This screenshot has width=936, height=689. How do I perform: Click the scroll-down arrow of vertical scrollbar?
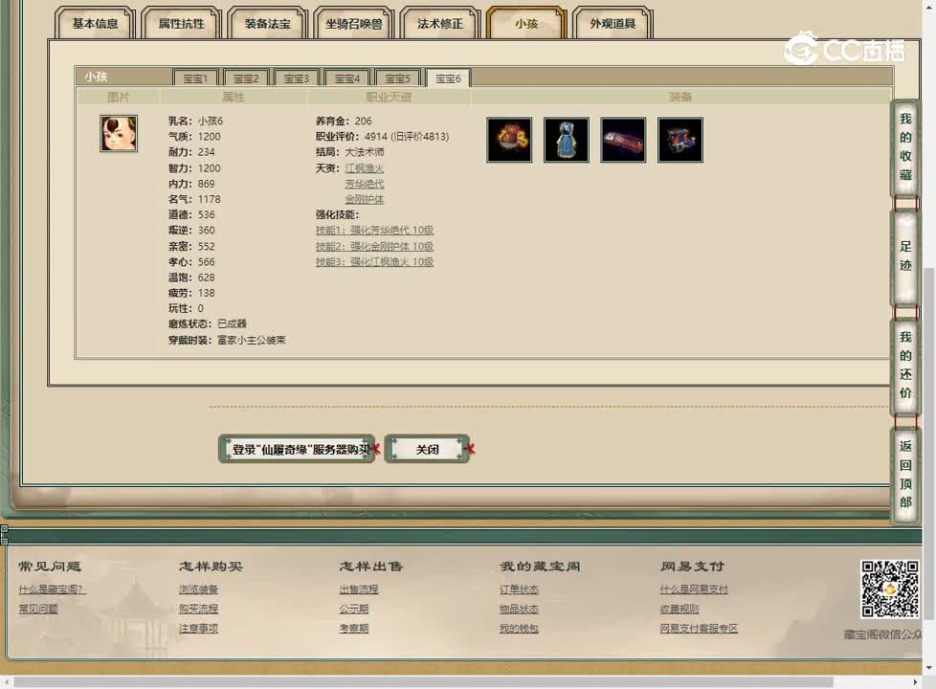pyautogui.click(x=929, y=668)
